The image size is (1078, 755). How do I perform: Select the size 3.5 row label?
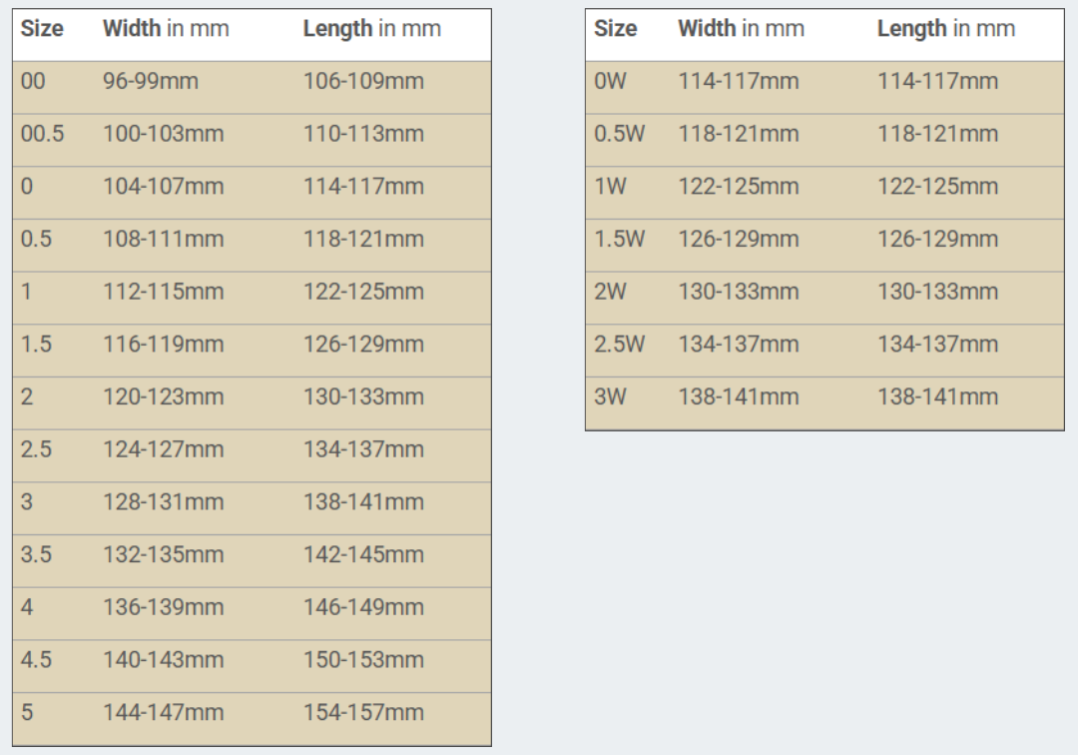pos(36,555)
